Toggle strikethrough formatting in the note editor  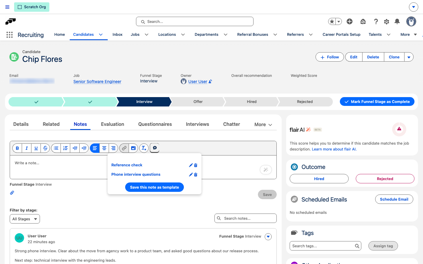45,148
